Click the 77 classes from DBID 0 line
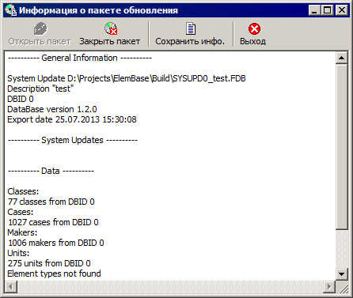Screen dimensions: 353x298 (51, 202)
